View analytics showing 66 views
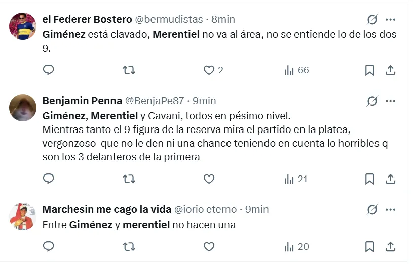 (296, 70)
